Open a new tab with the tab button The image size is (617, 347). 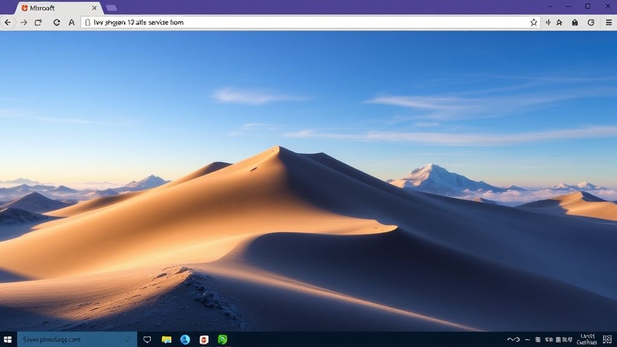point(111,8)
